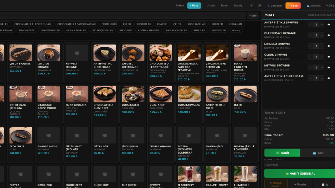Image resolution: width=335 pixels, height=188 pixels.
Task: Open Ürünler section
Action: point(211,6)
